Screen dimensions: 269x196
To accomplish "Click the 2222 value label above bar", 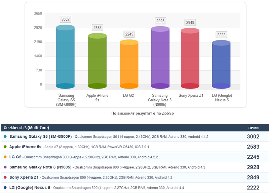I will point(221,35).
